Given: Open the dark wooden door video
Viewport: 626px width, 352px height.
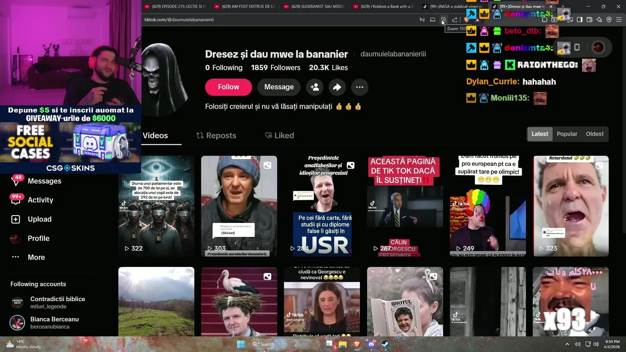Looking at the screenshot, I should 488,302.
